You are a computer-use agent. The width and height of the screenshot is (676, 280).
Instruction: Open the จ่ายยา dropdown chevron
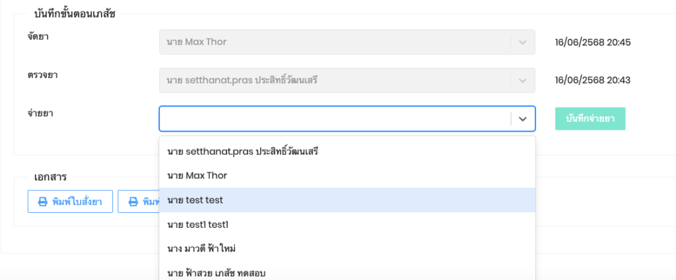(x=523, y=119)
